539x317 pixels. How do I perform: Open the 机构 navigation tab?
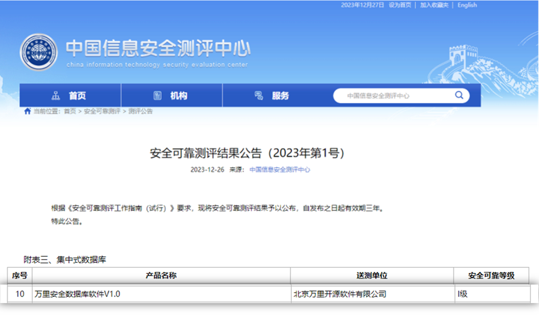[172, 95]
